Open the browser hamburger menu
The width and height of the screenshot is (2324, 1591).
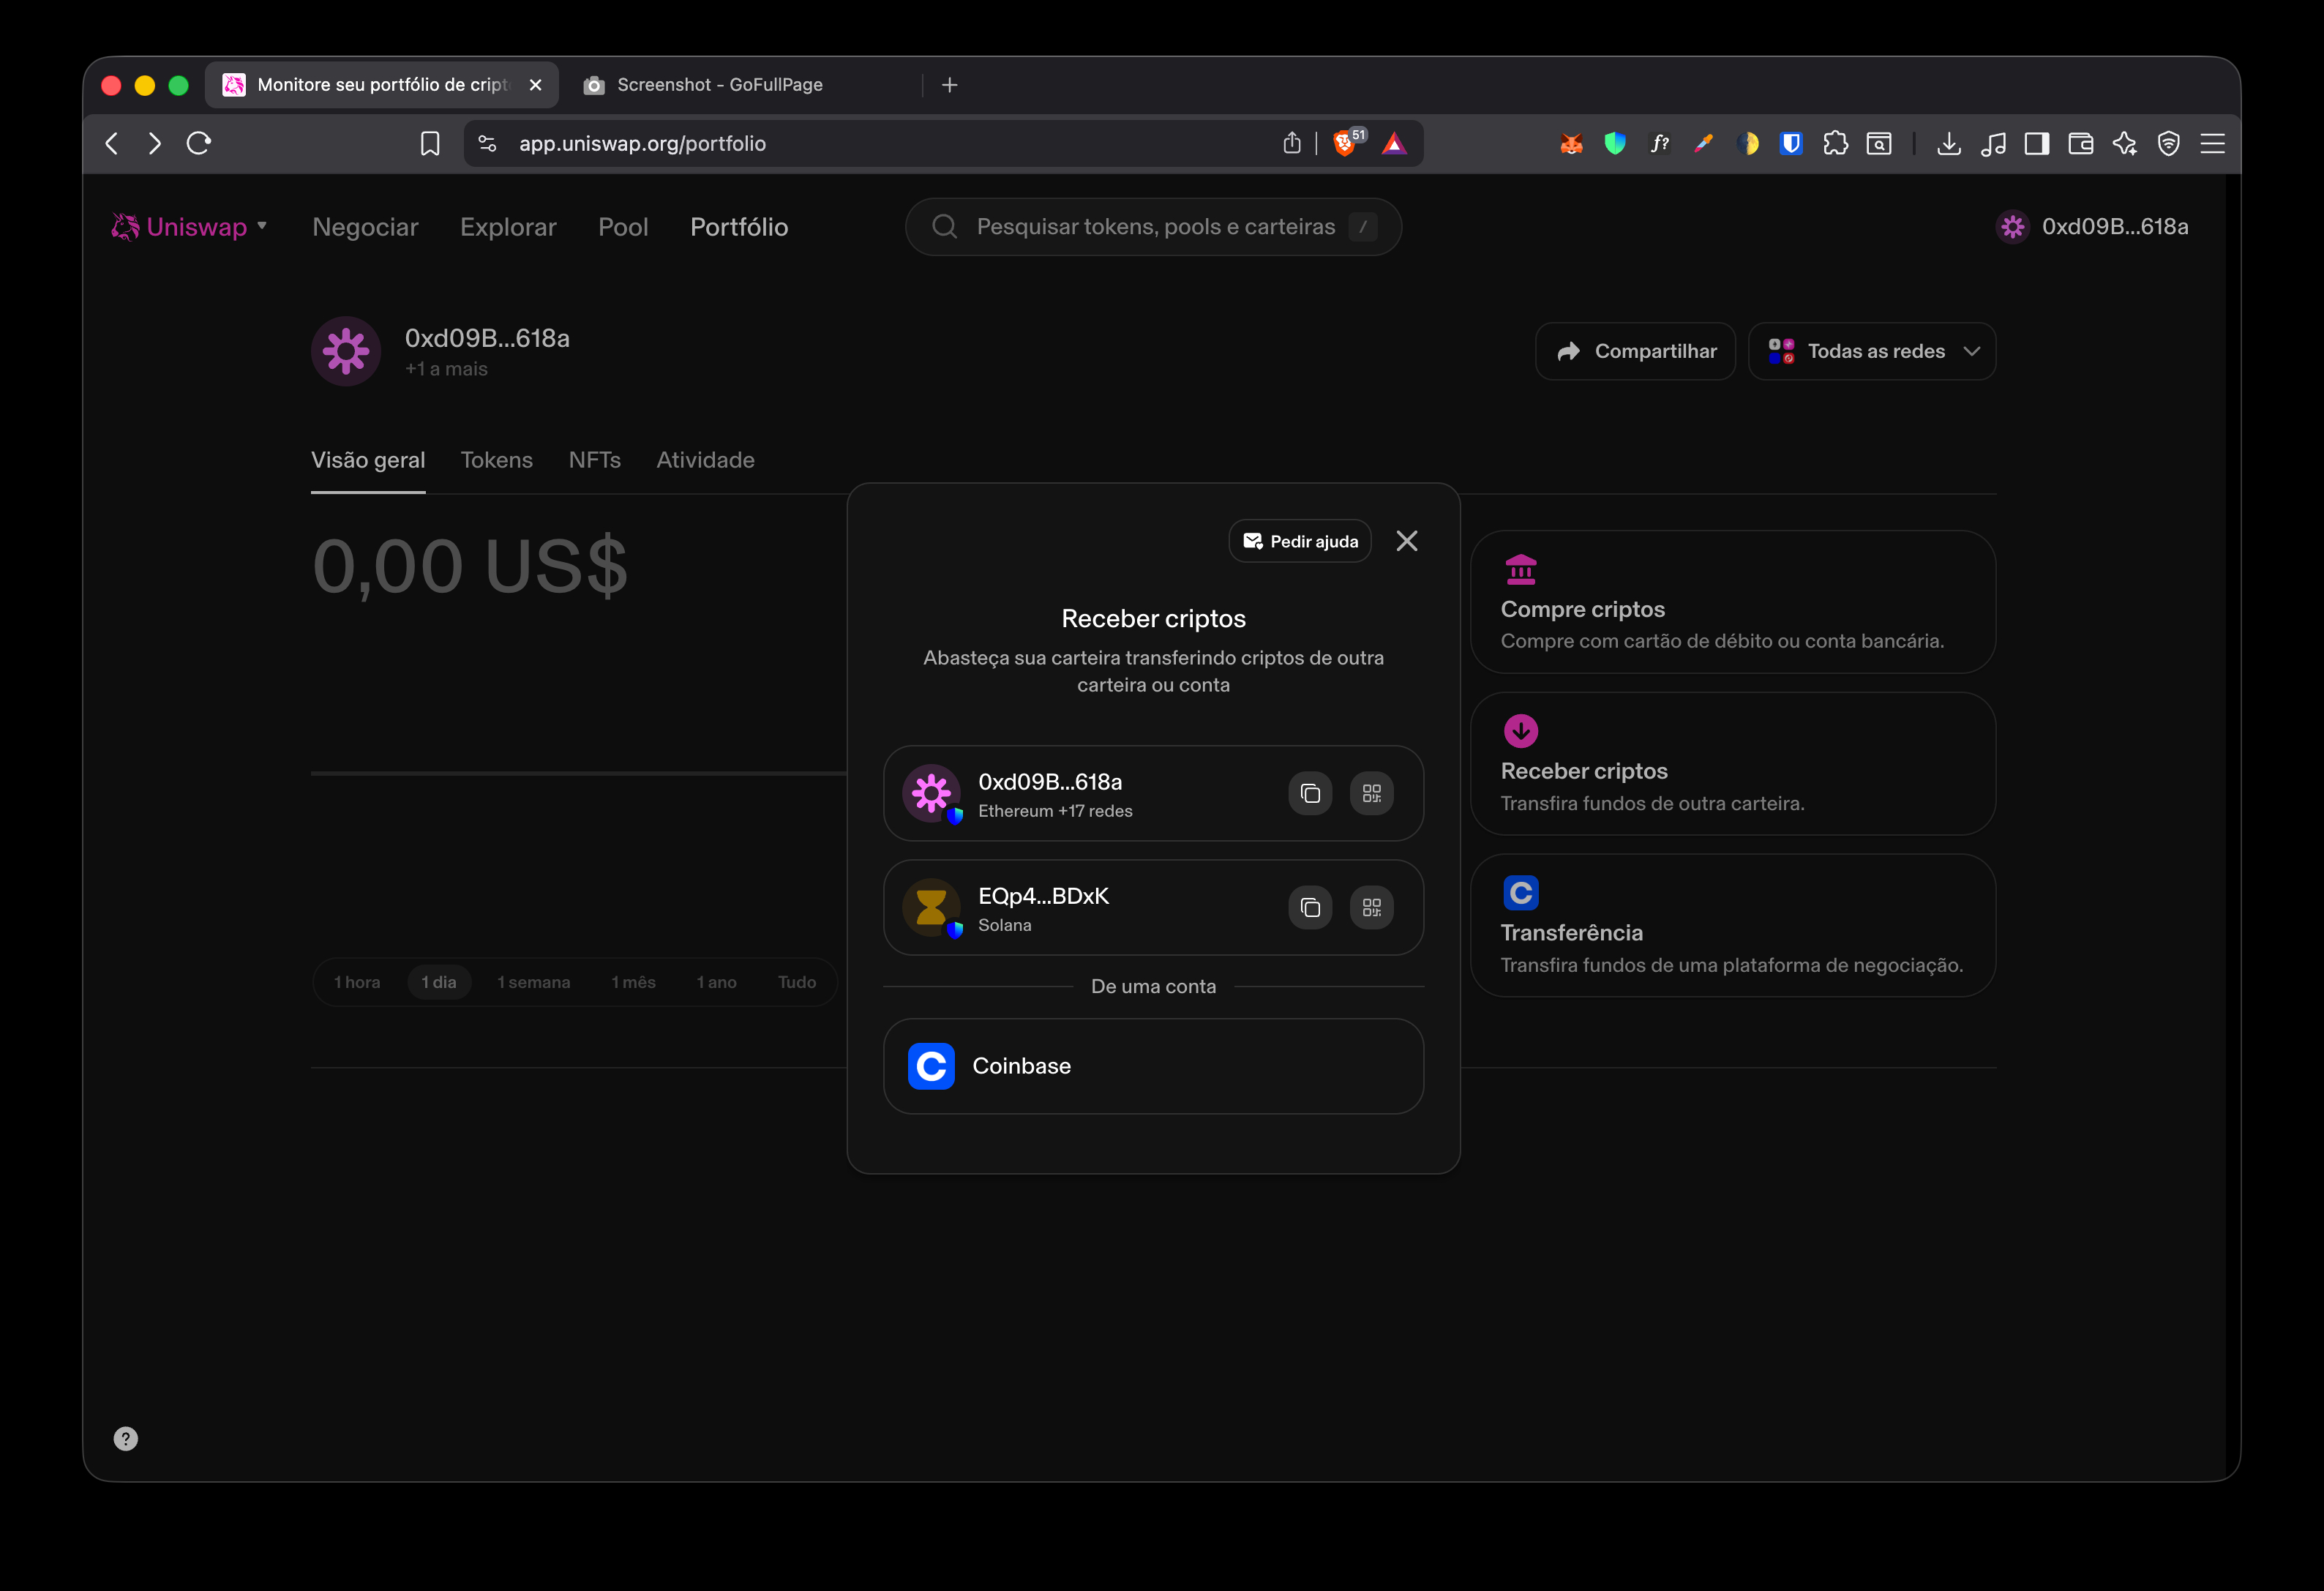click(x=2213, y=144)
